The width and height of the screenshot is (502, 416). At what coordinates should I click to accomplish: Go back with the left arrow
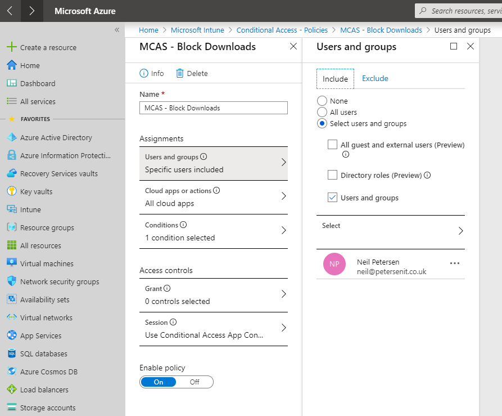10,11
